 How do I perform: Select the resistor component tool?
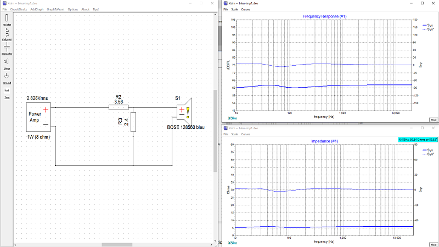point(7,20)
